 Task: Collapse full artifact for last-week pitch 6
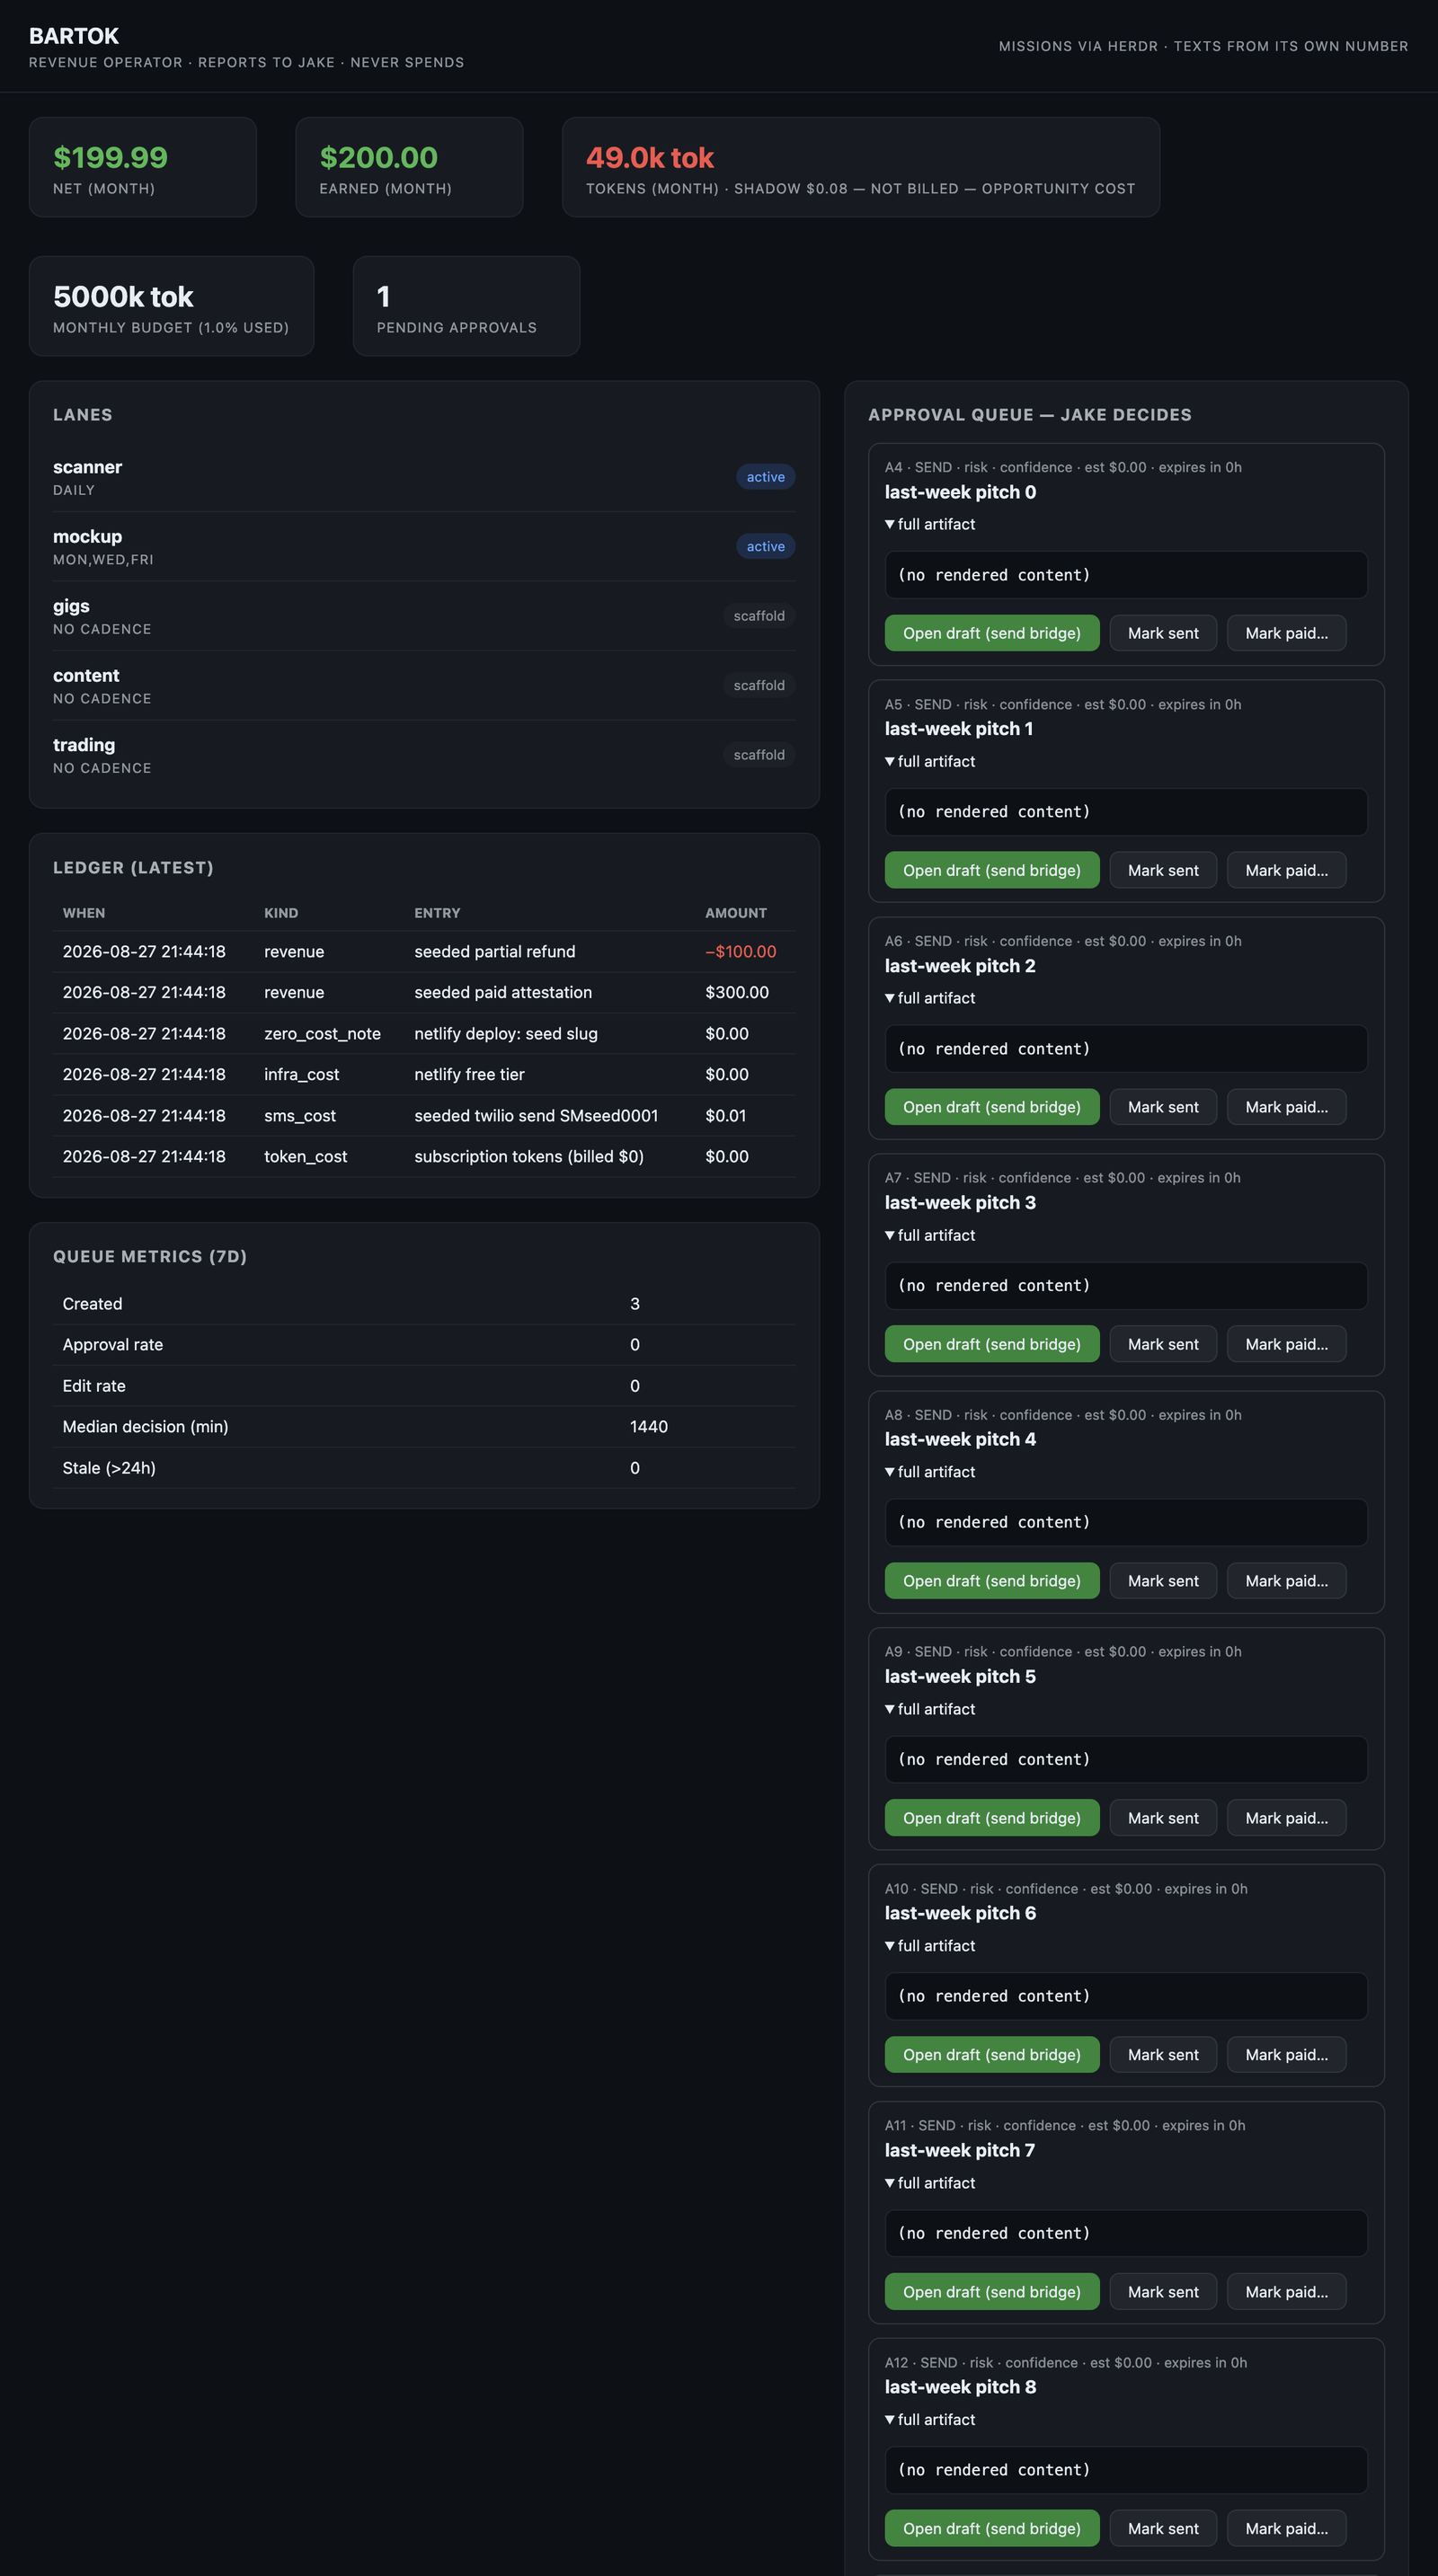coord(930,1945)
